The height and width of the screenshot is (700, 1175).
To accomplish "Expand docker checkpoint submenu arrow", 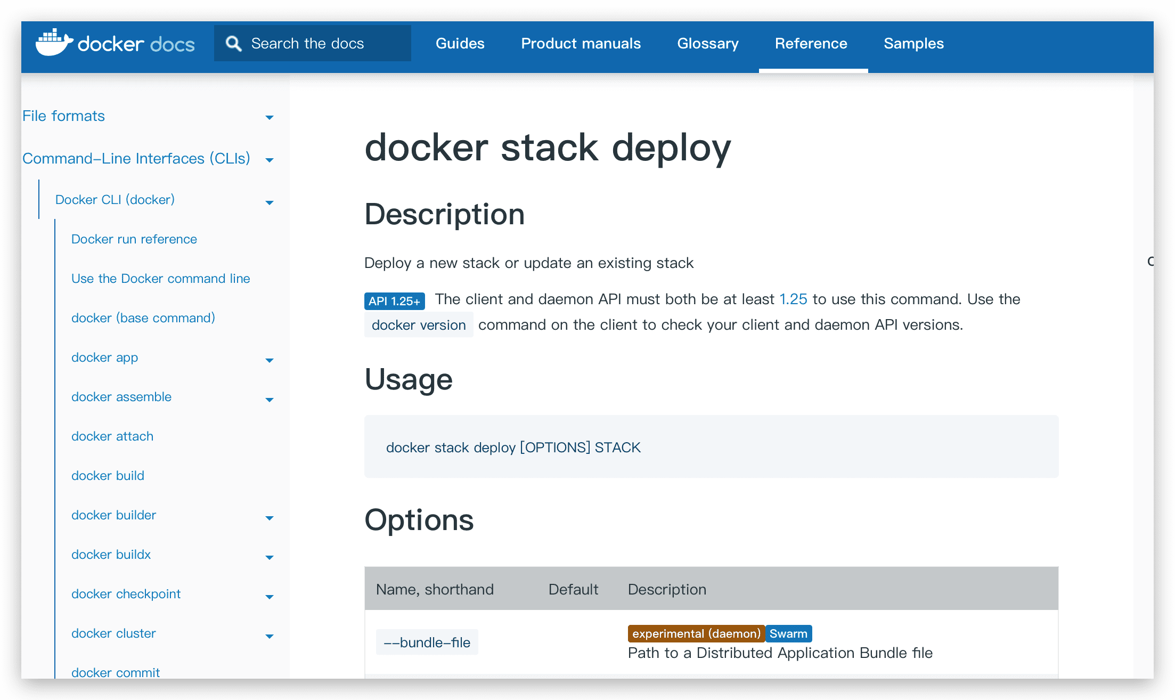I will 270,597.
